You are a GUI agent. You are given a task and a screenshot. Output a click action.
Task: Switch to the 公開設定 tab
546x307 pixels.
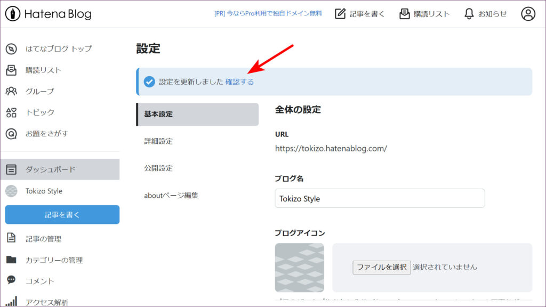coord(158,168)
